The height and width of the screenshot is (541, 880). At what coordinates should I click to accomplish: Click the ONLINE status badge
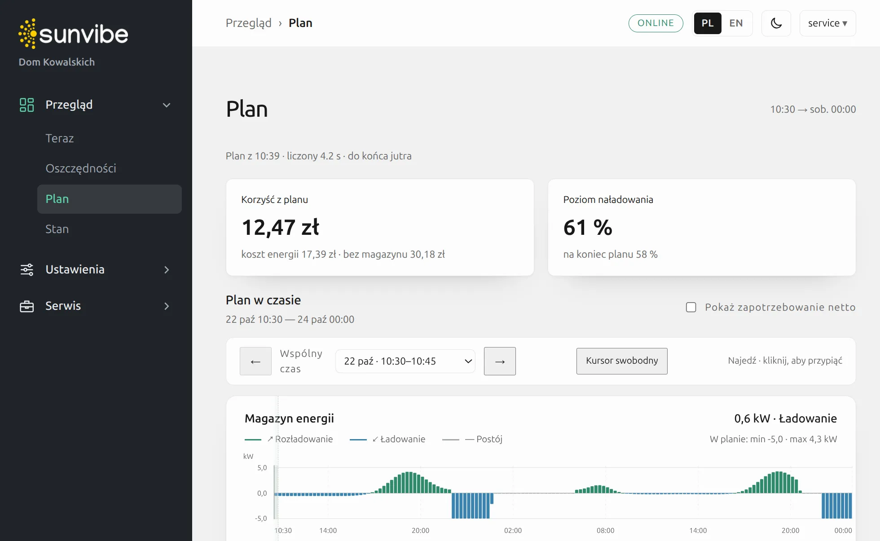click(x=656, y=23)
